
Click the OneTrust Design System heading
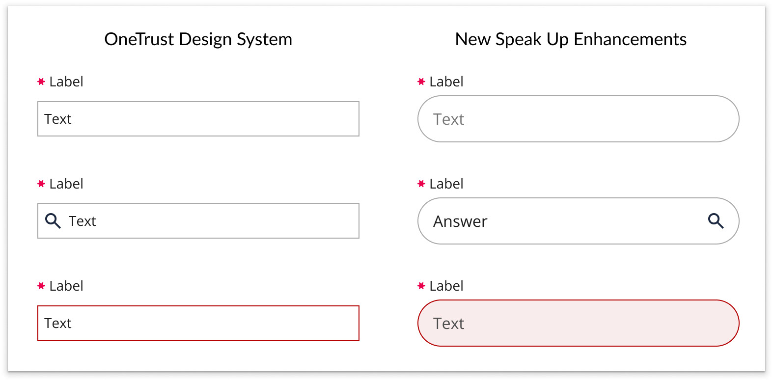click(198, 39)
